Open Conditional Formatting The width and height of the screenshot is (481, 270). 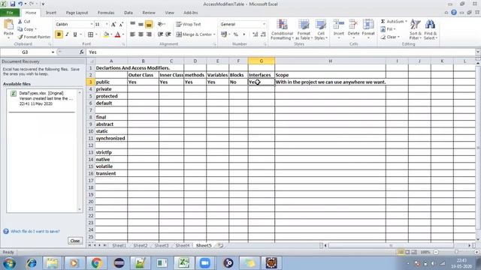[283, 29]
